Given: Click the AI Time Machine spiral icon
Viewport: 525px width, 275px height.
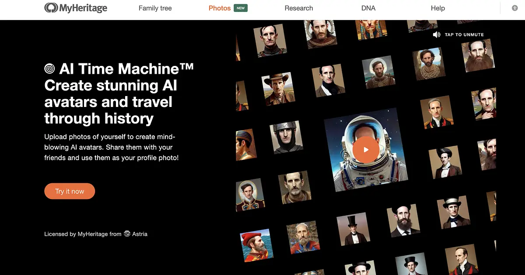Looking at the screenshot, I should (x=50, y=69).
